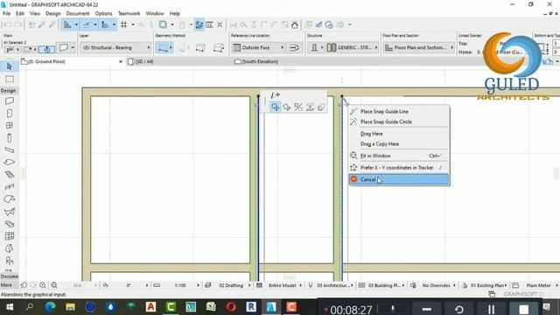Click the Windows Start button
560x315 pixels.
pos(10,307)
